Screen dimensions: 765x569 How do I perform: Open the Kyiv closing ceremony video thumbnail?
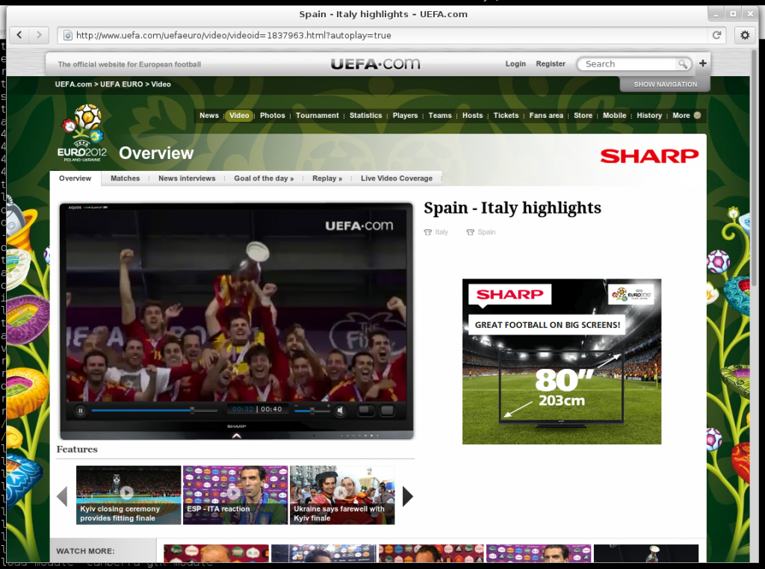[128, 494]
